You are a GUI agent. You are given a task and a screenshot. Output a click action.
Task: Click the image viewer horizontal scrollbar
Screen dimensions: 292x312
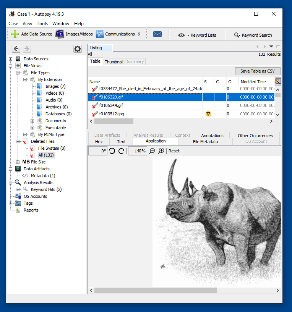pyautogui.click(x=155, y=291)
